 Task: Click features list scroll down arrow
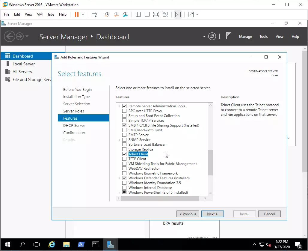tap(210, 193)
